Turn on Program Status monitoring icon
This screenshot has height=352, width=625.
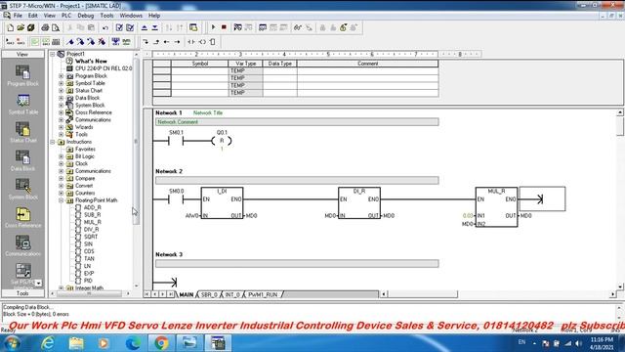(238, 27)
